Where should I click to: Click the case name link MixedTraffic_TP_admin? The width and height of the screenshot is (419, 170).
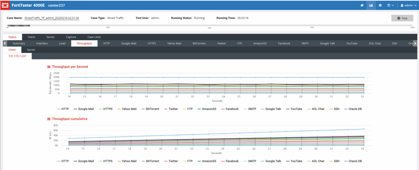pos(52,18)
